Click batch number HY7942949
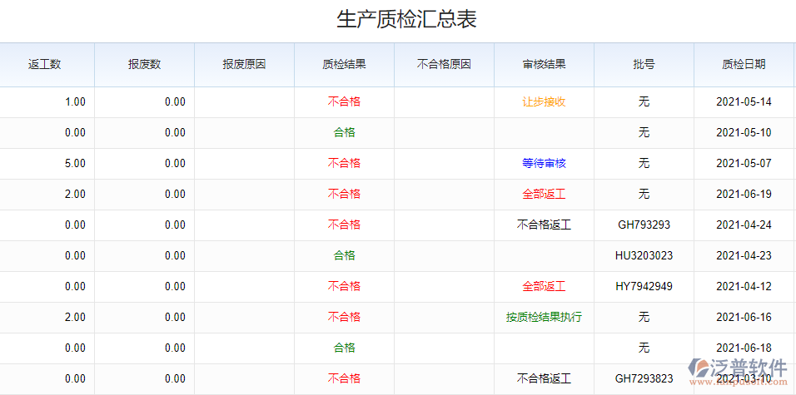Image resolution: width=796 pixels, height=395 pixels. 644,287
